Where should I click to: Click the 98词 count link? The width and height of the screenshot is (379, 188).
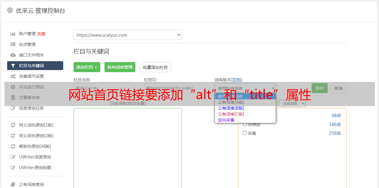coord(336,116)
